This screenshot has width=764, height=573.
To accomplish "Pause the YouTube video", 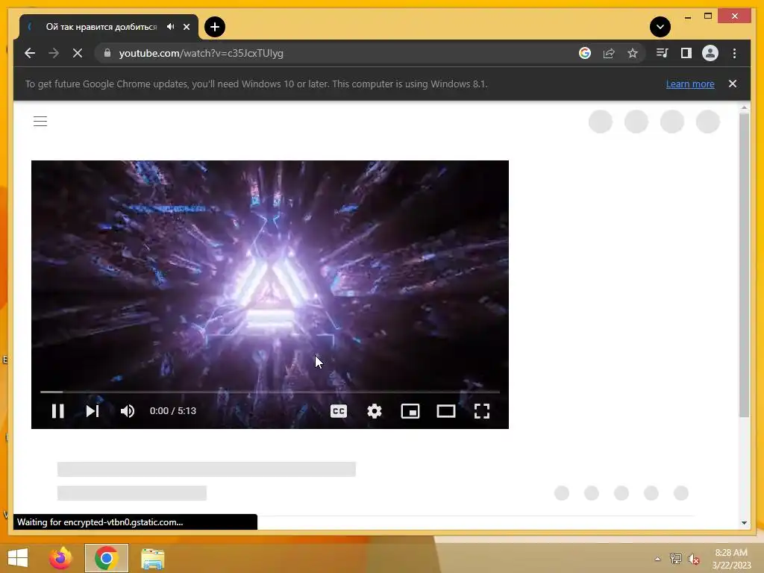I will [58, 411].
